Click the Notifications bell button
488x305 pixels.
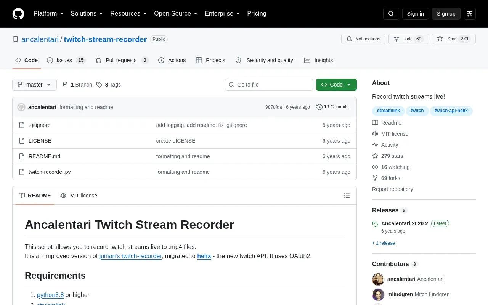pos(363,39)
